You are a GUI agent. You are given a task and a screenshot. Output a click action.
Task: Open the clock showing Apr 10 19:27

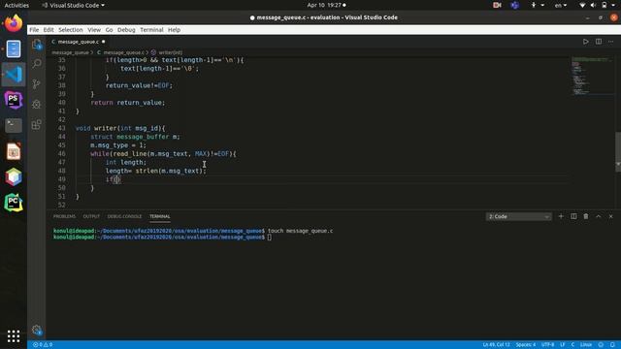click(x=326, y=5)
